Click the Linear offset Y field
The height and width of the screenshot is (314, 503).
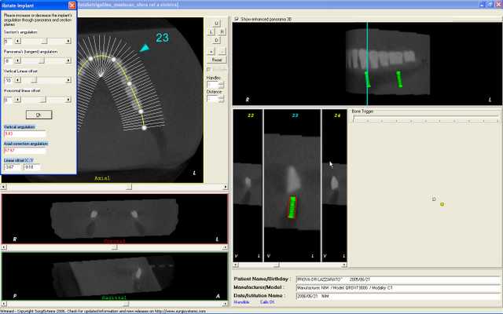pyautogui.click(x=31, y=167)
